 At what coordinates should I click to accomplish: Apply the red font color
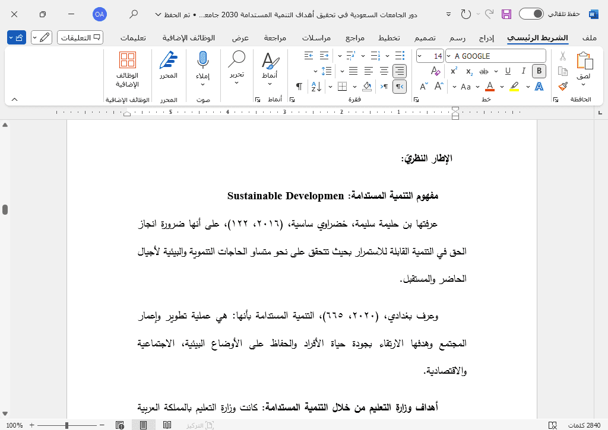tap(490, 87)
